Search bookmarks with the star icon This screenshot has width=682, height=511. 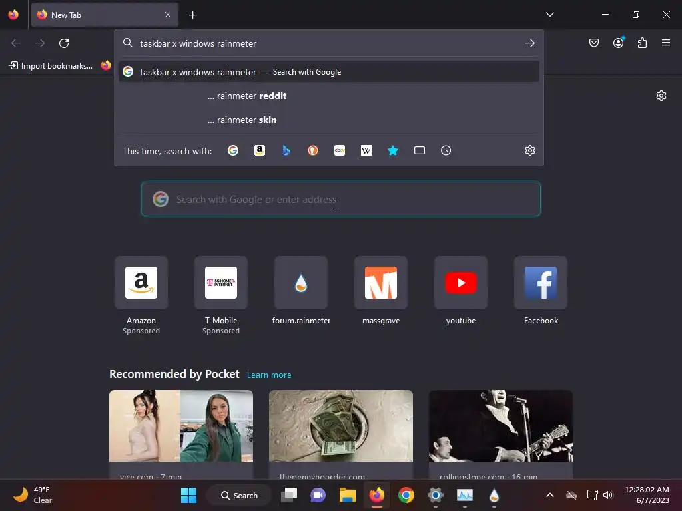click(x=393, y=151)
